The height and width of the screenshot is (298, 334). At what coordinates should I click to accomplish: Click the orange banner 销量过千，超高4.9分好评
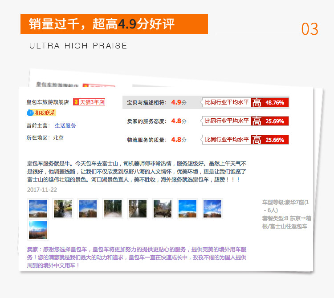114,24
